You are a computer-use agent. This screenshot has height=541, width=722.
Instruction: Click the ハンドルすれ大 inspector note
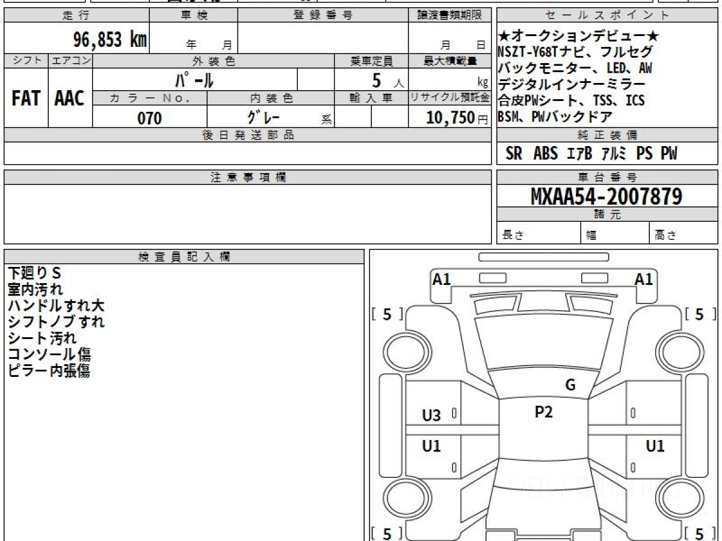point(56,306)
